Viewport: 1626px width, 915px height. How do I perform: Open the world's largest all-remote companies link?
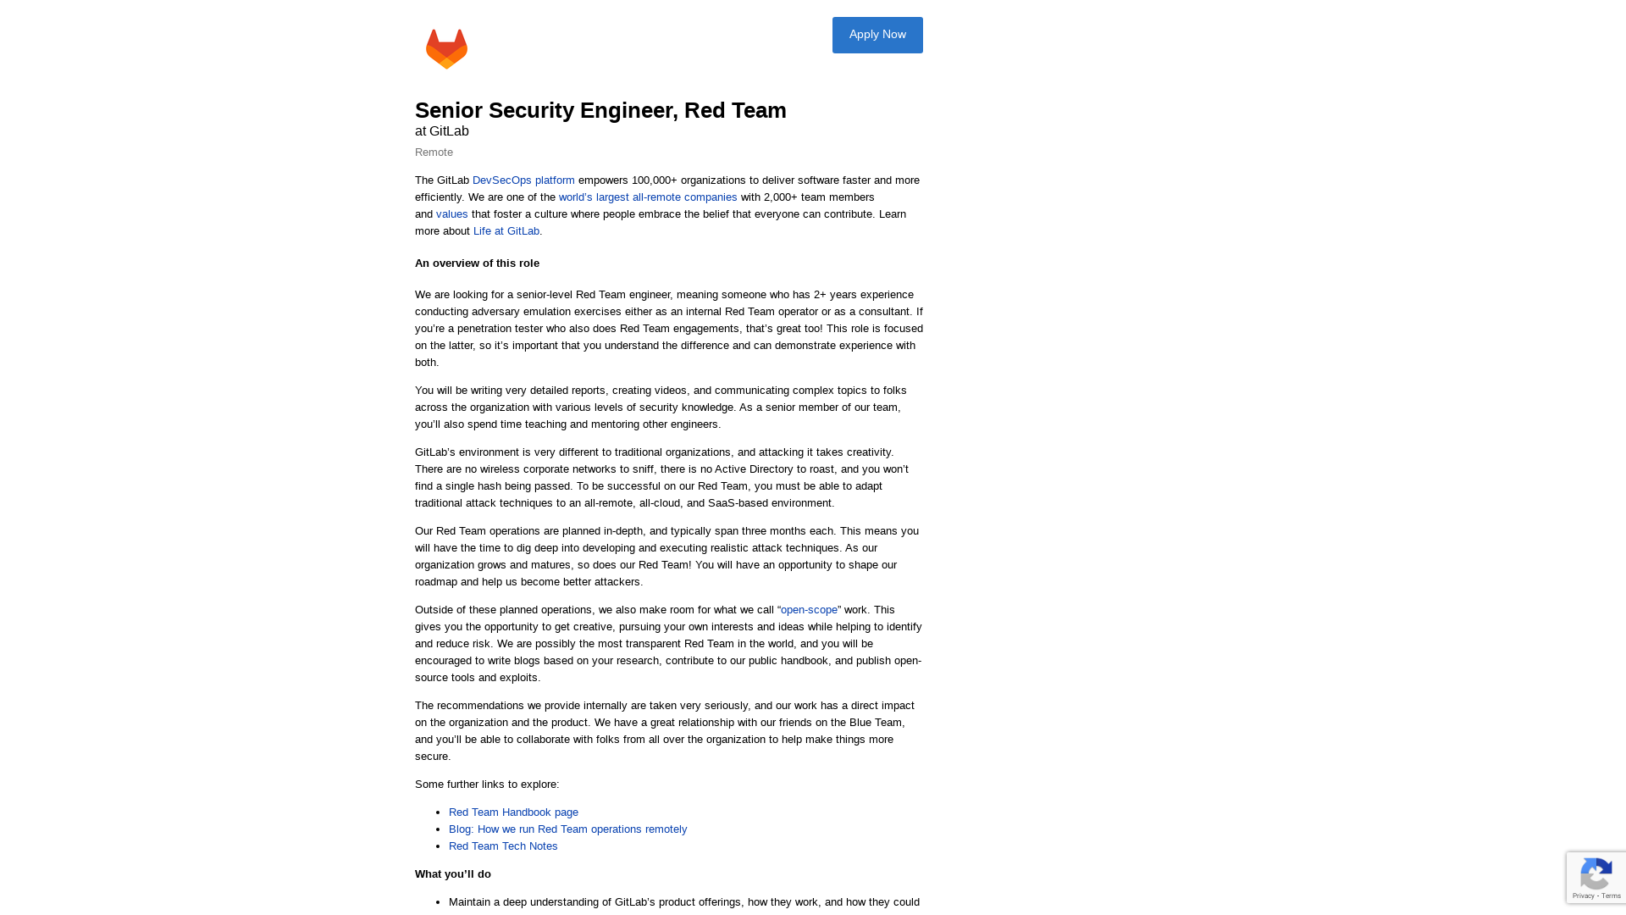pyautogui.click(x=648, y=197)
